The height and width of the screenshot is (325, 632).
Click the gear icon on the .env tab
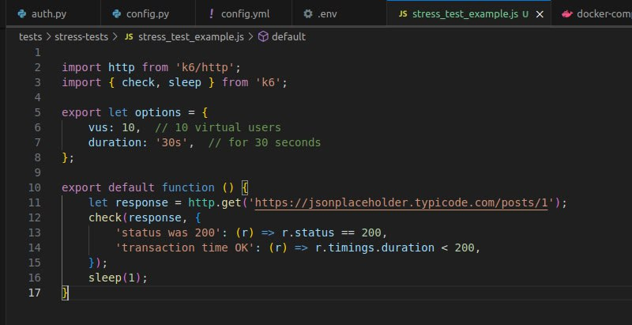click(x=308, y=13)
